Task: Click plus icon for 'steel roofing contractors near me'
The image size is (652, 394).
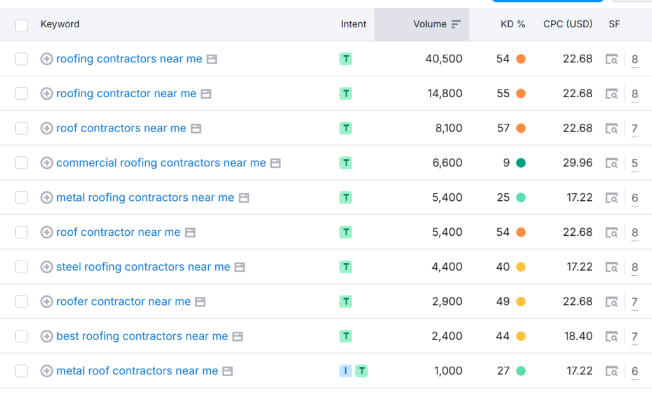Action: tap(46, 267)
